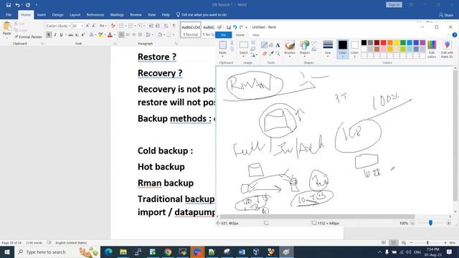This screenshot has height=258, width=459.
Task: Expand Paint Size dropdown
Action: pyautogui.click(x=328, y=55)
